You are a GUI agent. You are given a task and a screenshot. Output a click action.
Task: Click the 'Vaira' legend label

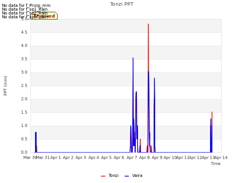coord(137,175)
